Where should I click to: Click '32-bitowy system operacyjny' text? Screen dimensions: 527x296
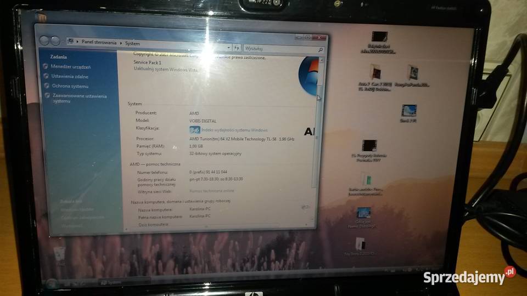215,153
